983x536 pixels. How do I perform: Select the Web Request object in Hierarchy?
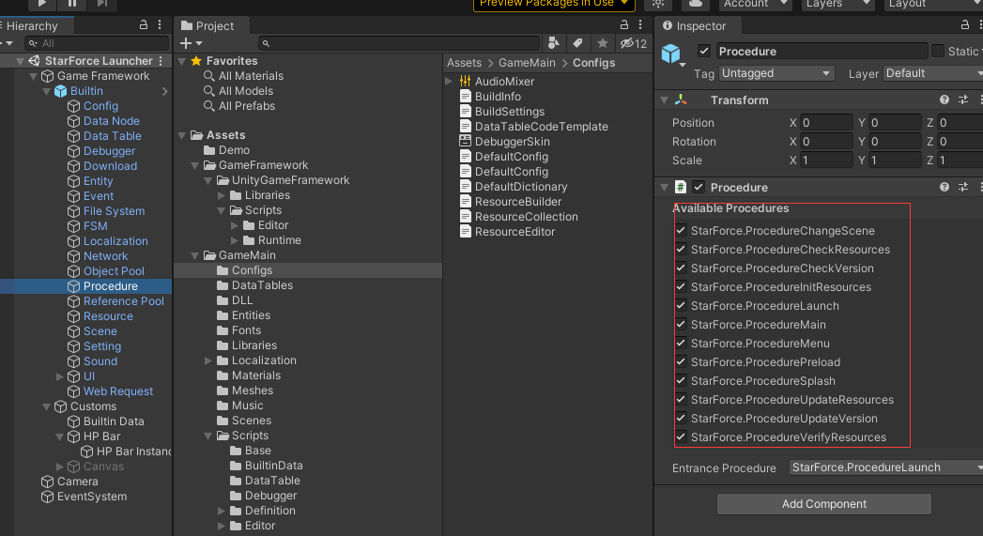click(x=118, y=391)
